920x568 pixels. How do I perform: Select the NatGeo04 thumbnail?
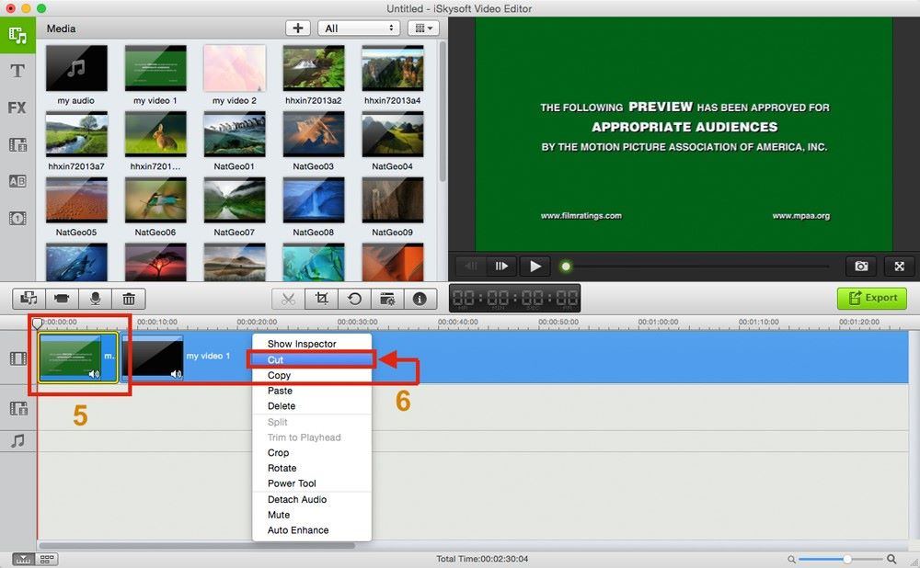pyautogui.click(x=393, y=134)
